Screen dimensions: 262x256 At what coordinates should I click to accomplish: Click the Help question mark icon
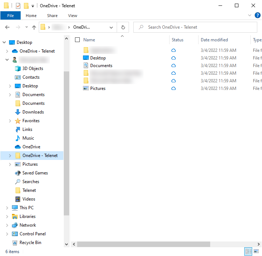[x=258, y=16]
